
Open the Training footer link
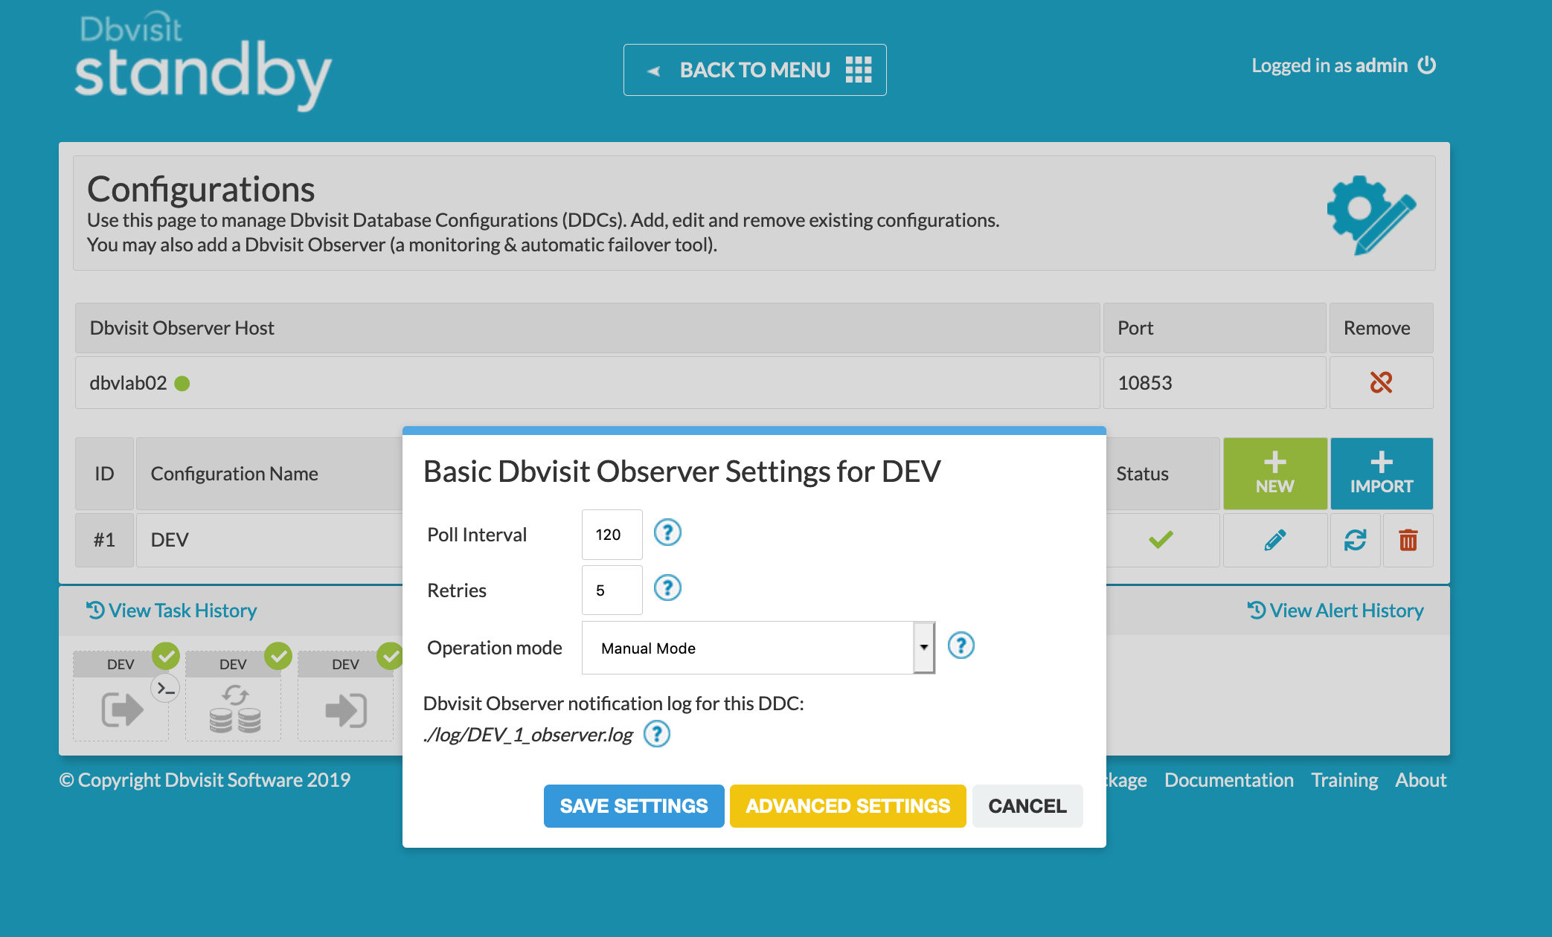tap(1344, 779)
